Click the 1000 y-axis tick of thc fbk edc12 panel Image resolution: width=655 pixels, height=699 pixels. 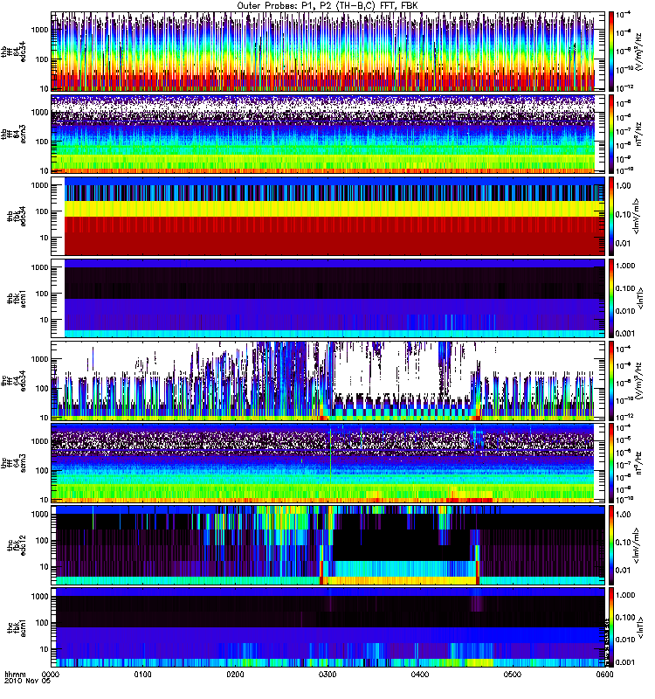39,515
